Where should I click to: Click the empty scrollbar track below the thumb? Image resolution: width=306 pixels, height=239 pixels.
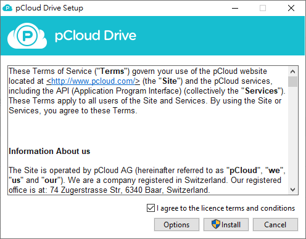click(x=292, y=136)
